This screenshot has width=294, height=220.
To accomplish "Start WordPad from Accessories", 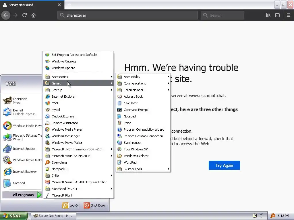I will coord(143,162).
